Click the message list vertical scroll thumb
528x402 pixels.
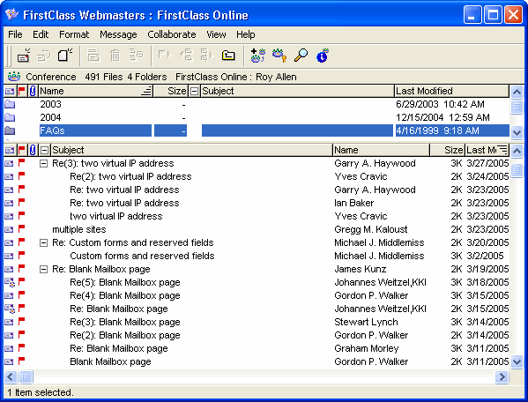pos(517,170)
